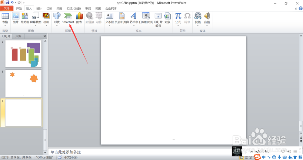Viewport: 303px width, 160px height.
Task: Open the undo history dropdown arrow
Action: pyautogui.click(x=15, y=2)
